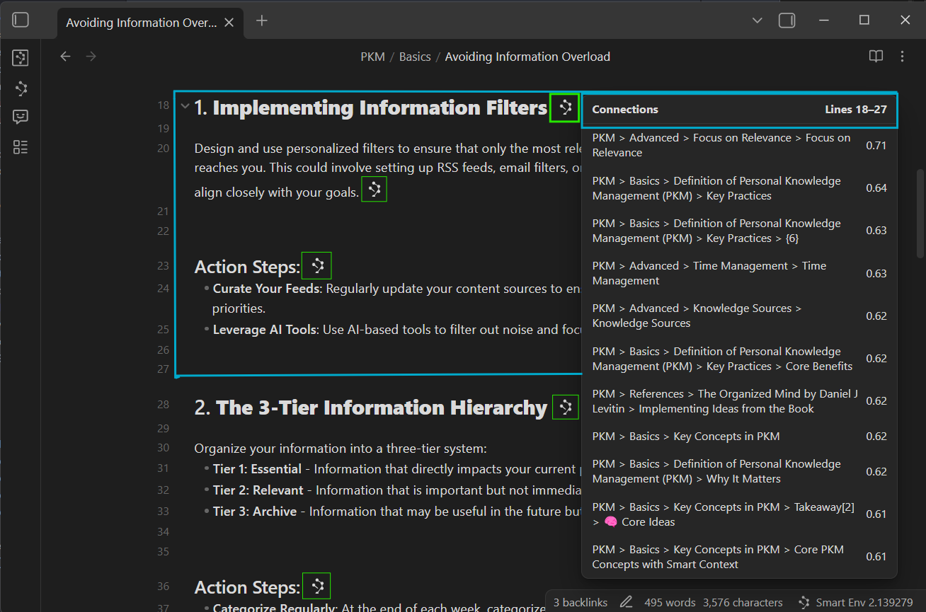The height and width of the screenshot is (612, 926).
Task: Toggle reading view book icon
Action: pos(876,57)
